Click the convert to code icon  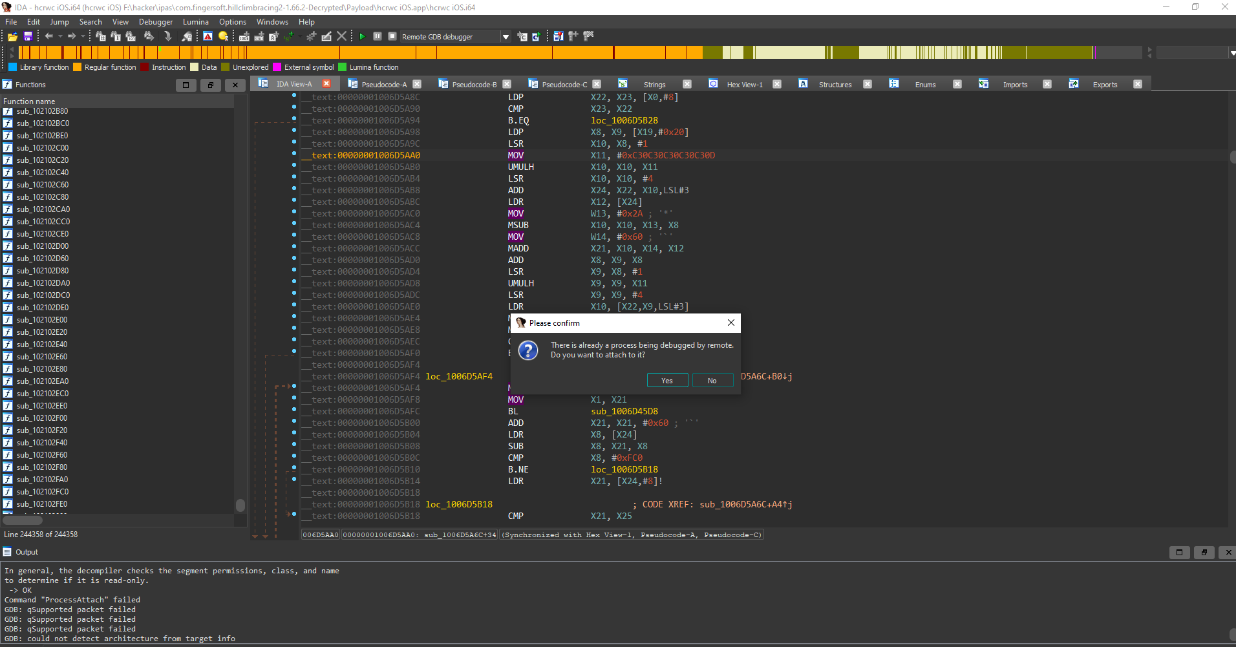(244, 37)
